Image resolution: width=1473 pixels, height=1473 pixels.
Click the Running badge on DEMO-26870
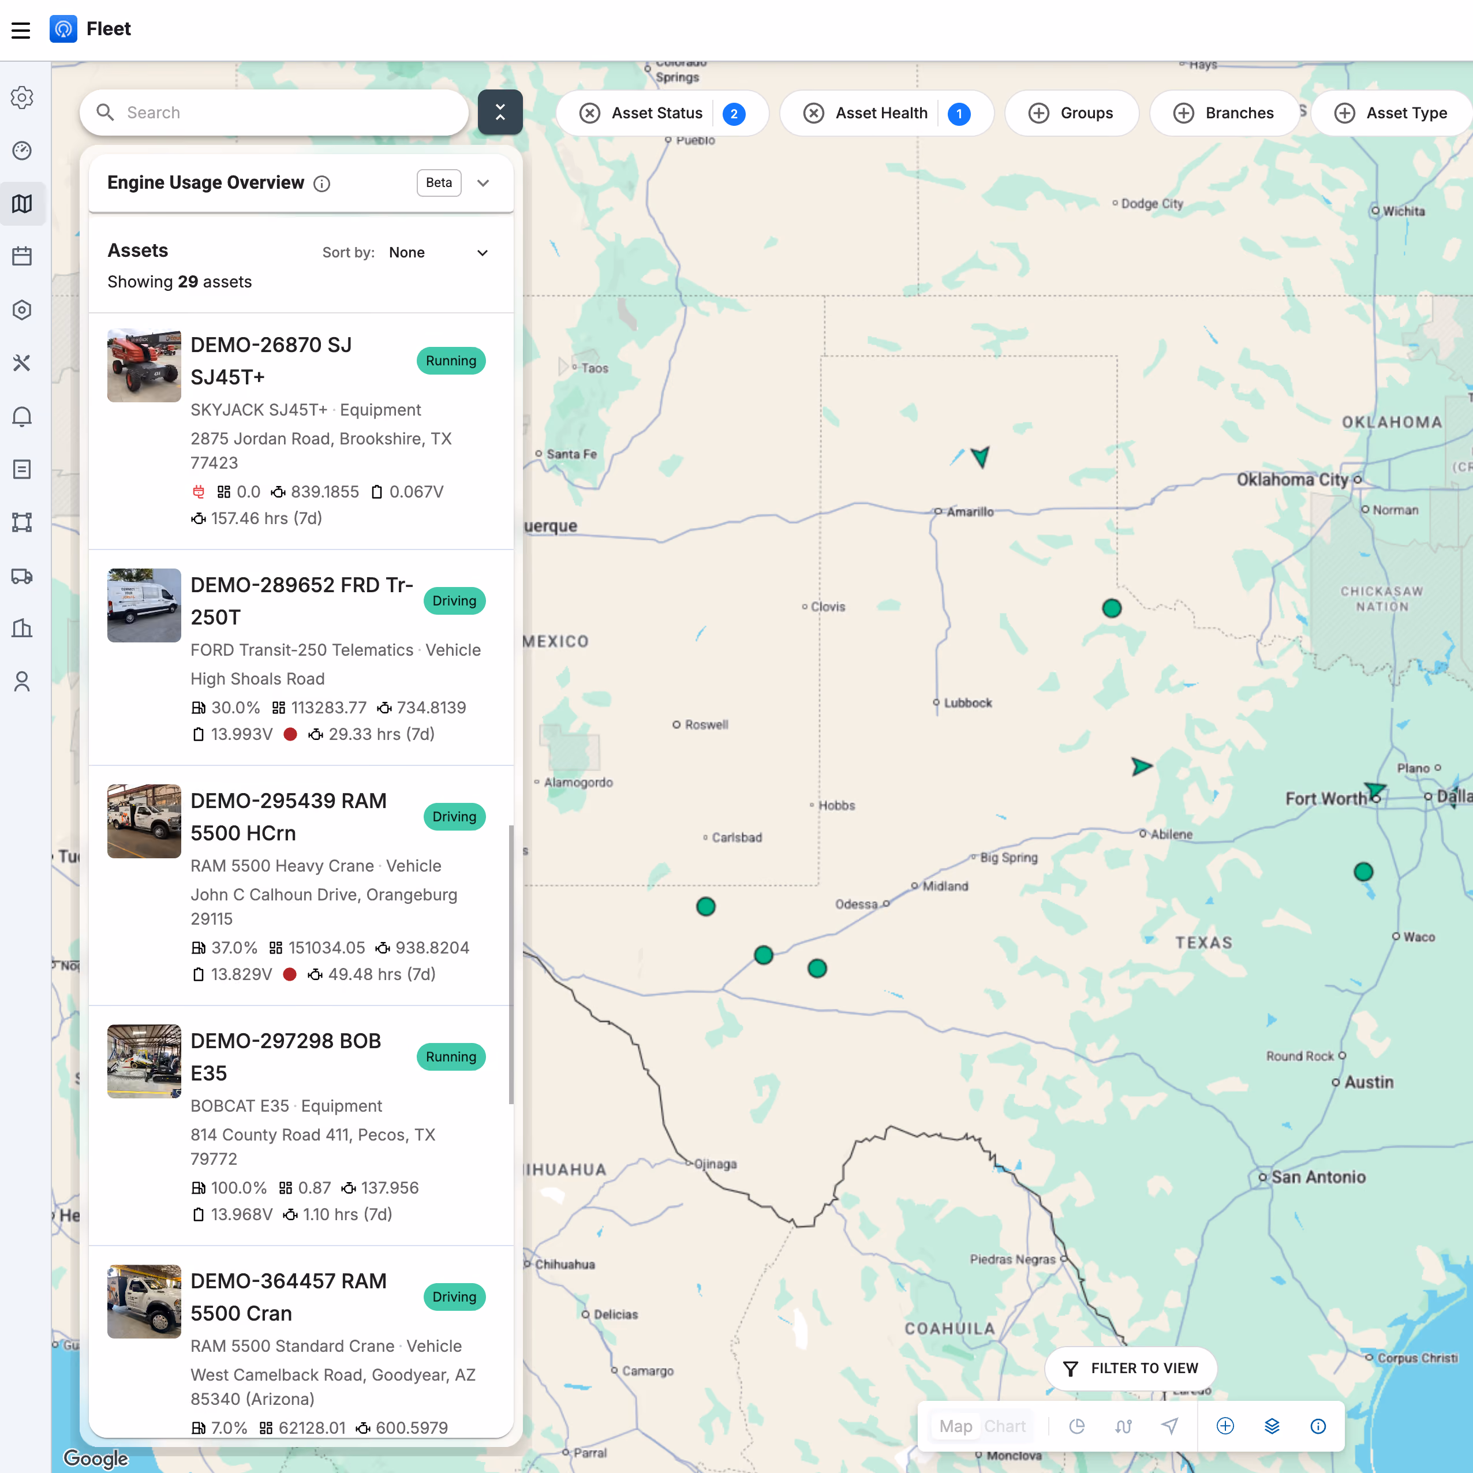451,361
